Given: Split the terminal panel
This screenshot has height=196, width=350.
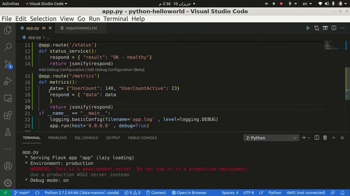Looking at the screenshot, I should (317, 138).
